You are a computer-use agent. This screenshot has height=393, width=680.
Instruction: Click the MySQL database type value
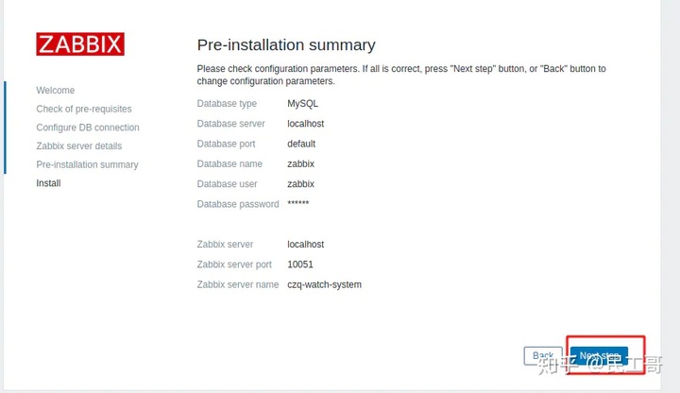click(303, 104)
